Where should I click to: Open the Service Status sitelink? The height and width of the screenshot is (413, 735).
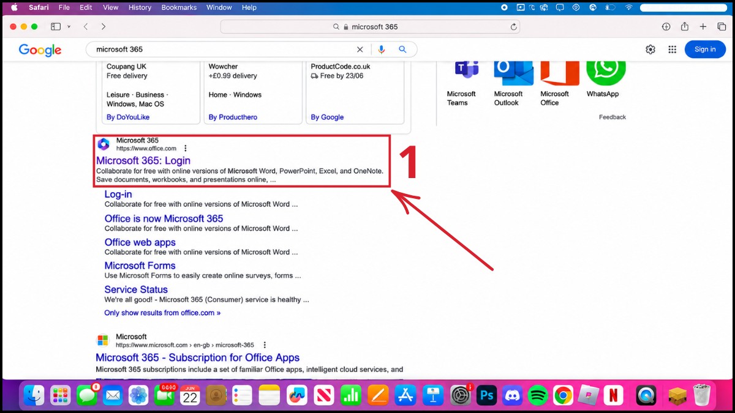(x=136, y=289)
